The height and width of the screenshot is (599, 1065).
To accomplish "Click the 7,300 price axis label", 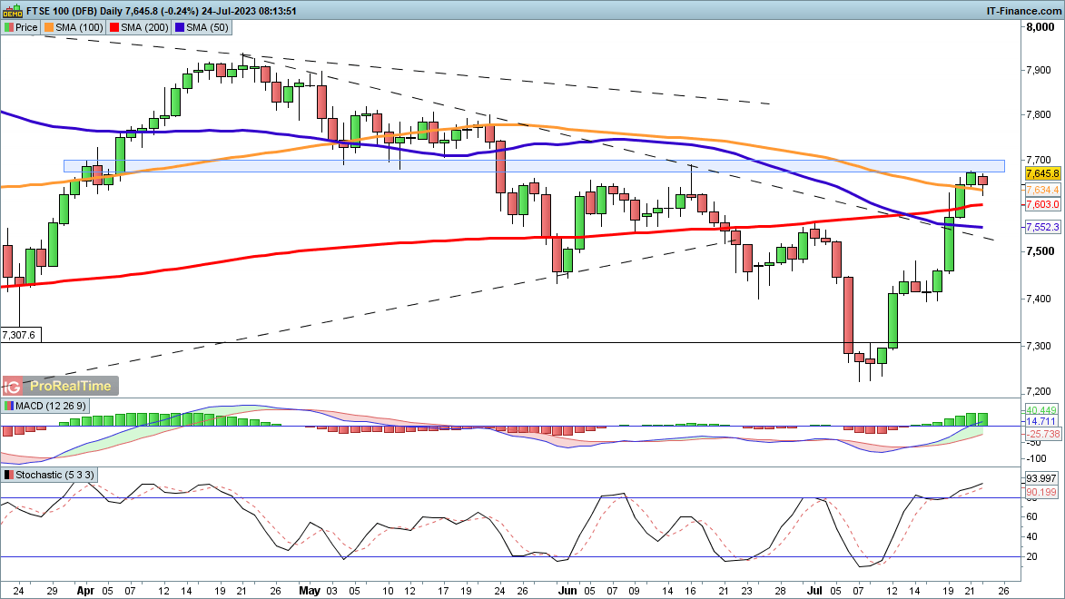I will [1040, 347].
